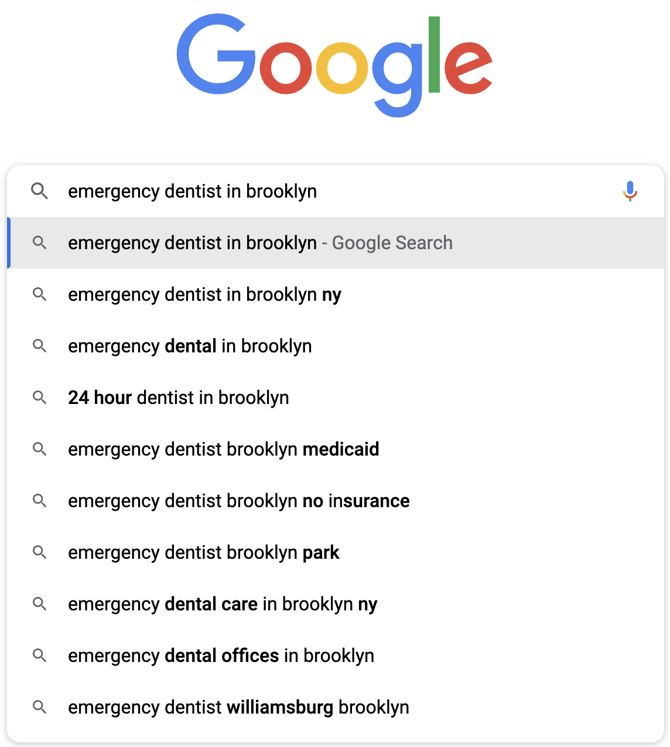Click magnifier icon beside 'emergency dental offices' suggestion
This screenshot has height=747, width=670.
40,656
